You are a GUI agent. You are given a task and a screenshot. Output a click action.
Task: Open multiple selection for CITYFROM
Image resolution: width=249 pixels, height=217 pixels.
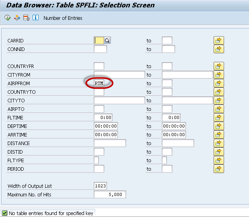coord(219,75)
